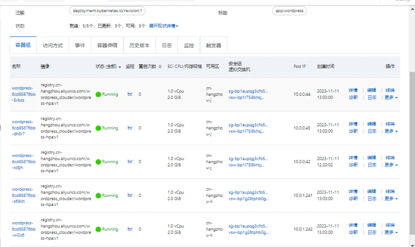This screenshot has height=247, width=415.
Task: Open monitoring chart for pod wordpress-6cd85876bb-5vbzs
Action: coord(130,94)
